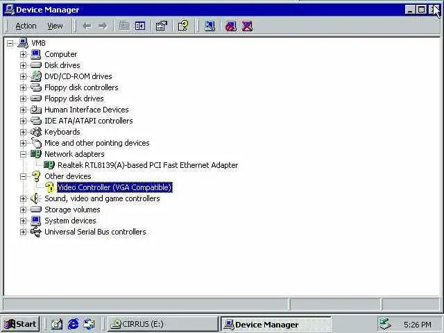444x333 pixels.
Task: Click the Human Interface Devices icon
Action: [x=36, y=110]
